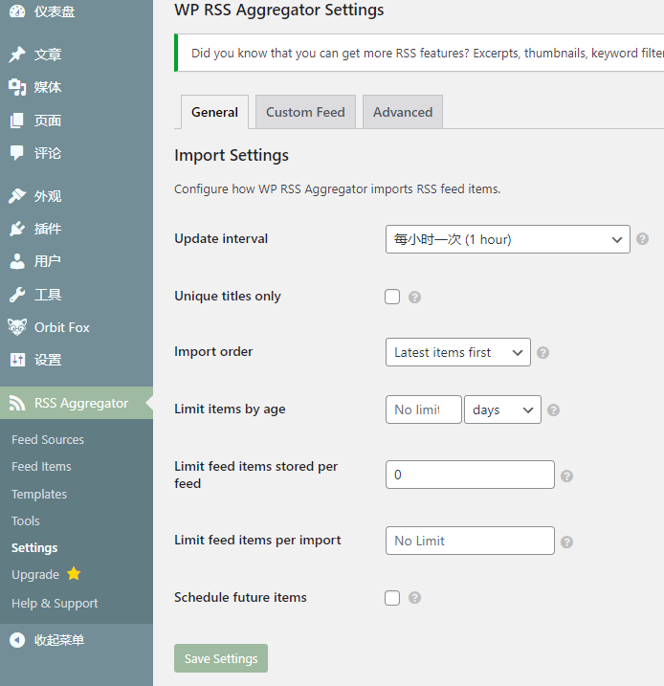This screenshot has width=664, height=686.
Task: Open the RSS Aggregator menu
Action: [77, 403]
